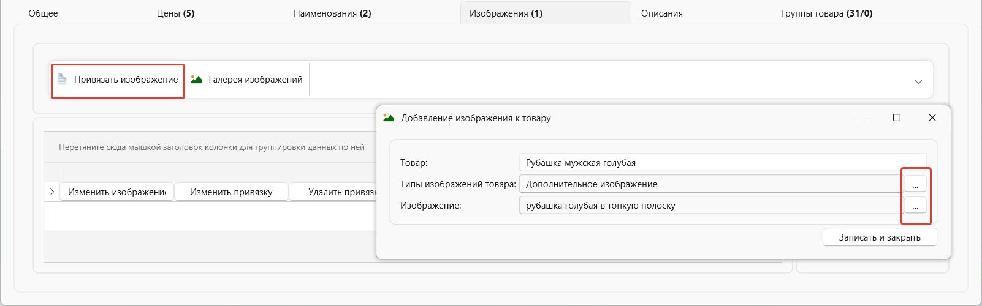Viewport: 982px width, 306px height.
Task: Click the Товар: label
Action: pos(414,163)
